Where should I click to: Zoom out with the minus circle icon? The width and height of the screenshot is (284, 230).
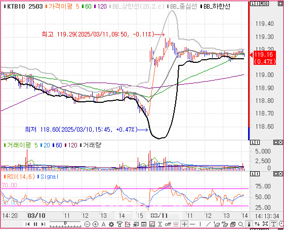coord(87,224)
